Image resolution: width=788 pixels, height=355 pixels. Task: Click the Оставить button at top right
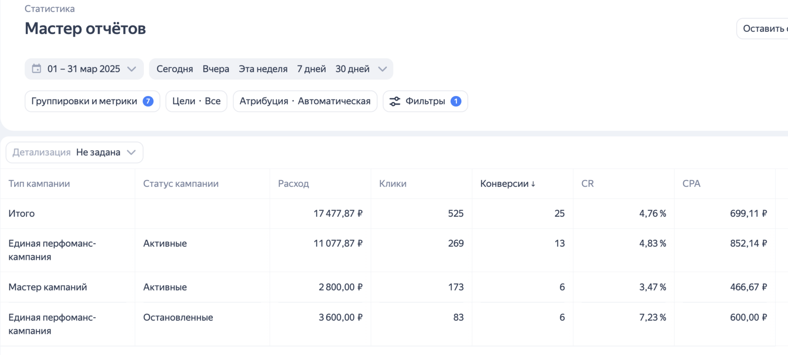click(764, 29)
